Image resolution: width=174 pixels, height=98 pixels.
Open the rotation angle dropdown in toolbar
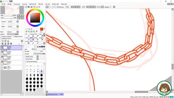pos(87,7)
